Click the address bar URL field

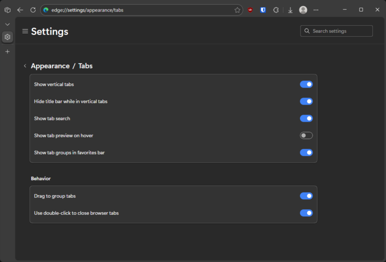tap(142, 10)
